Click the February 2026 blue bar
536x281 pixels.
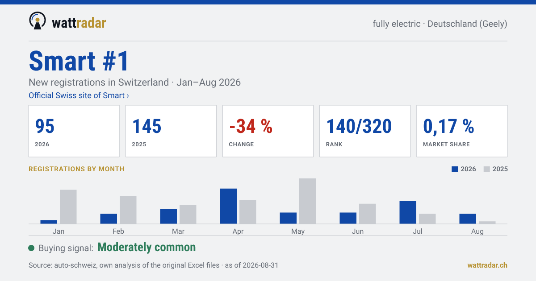(x=109, y=219)
